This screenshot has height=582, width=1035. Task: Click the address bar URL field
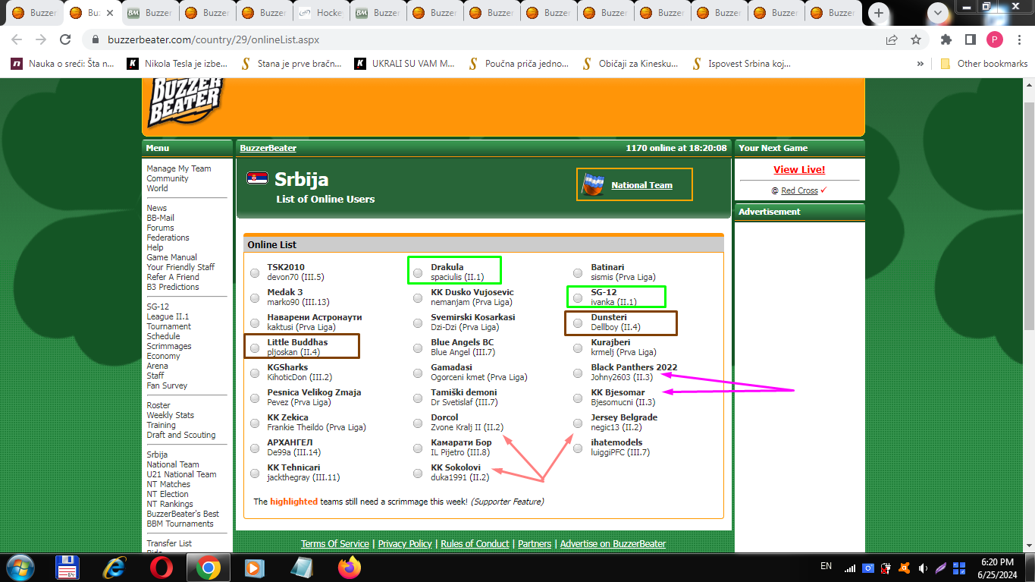pos(485,39)
